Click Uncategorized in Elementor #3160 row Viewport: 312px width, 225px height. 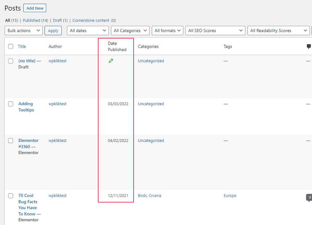coord(151,140)
